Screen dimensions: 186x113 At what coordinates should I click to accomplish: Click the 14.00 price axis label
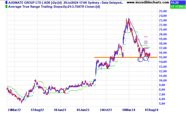click(163, 62)
